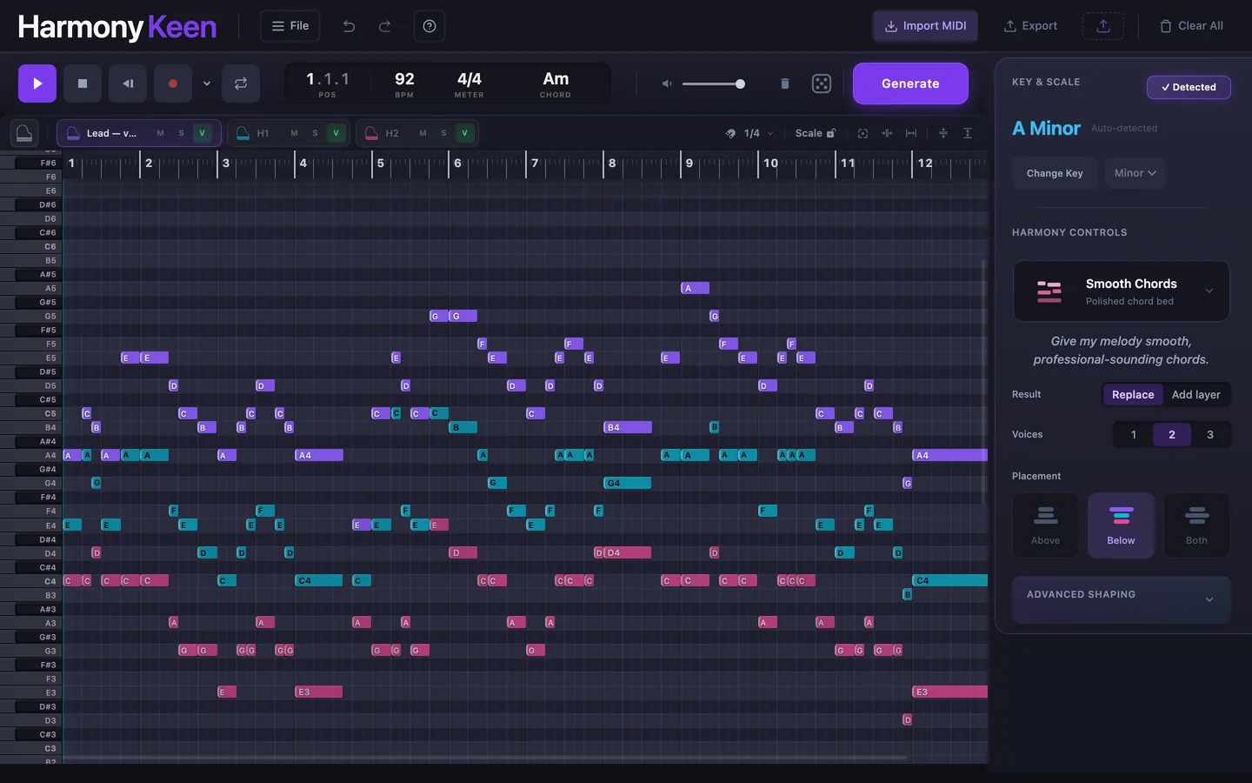
Task: Click Clear All button
Action: [x=1191, y=26]
